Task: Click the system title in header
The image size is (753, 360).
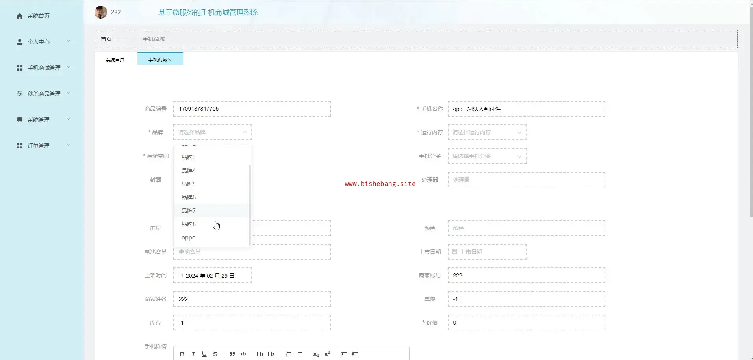Action: pyautogui.click(x=208, y=12)
